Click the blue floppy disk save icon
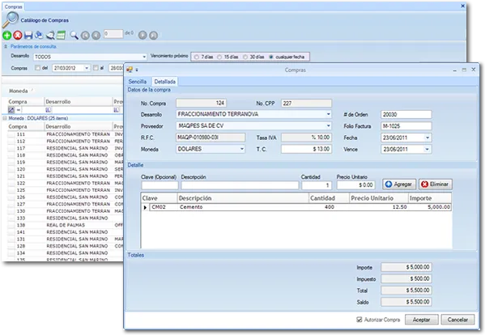 (x=28, y=36)
